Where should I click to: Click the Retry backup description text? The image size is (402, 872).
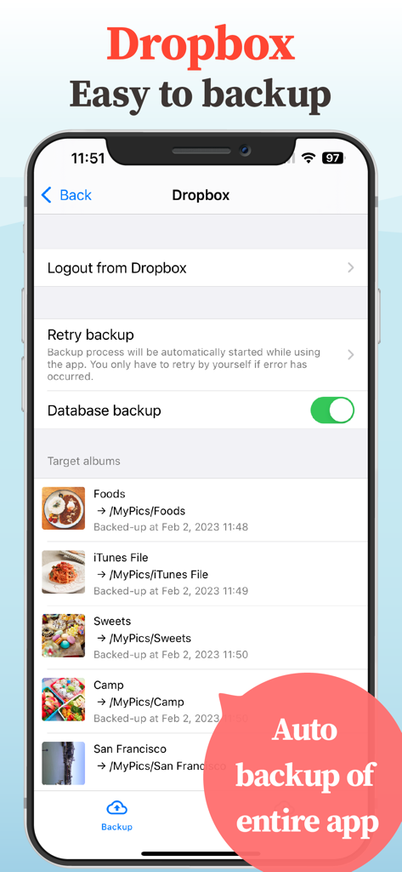(x=185, y=364)
